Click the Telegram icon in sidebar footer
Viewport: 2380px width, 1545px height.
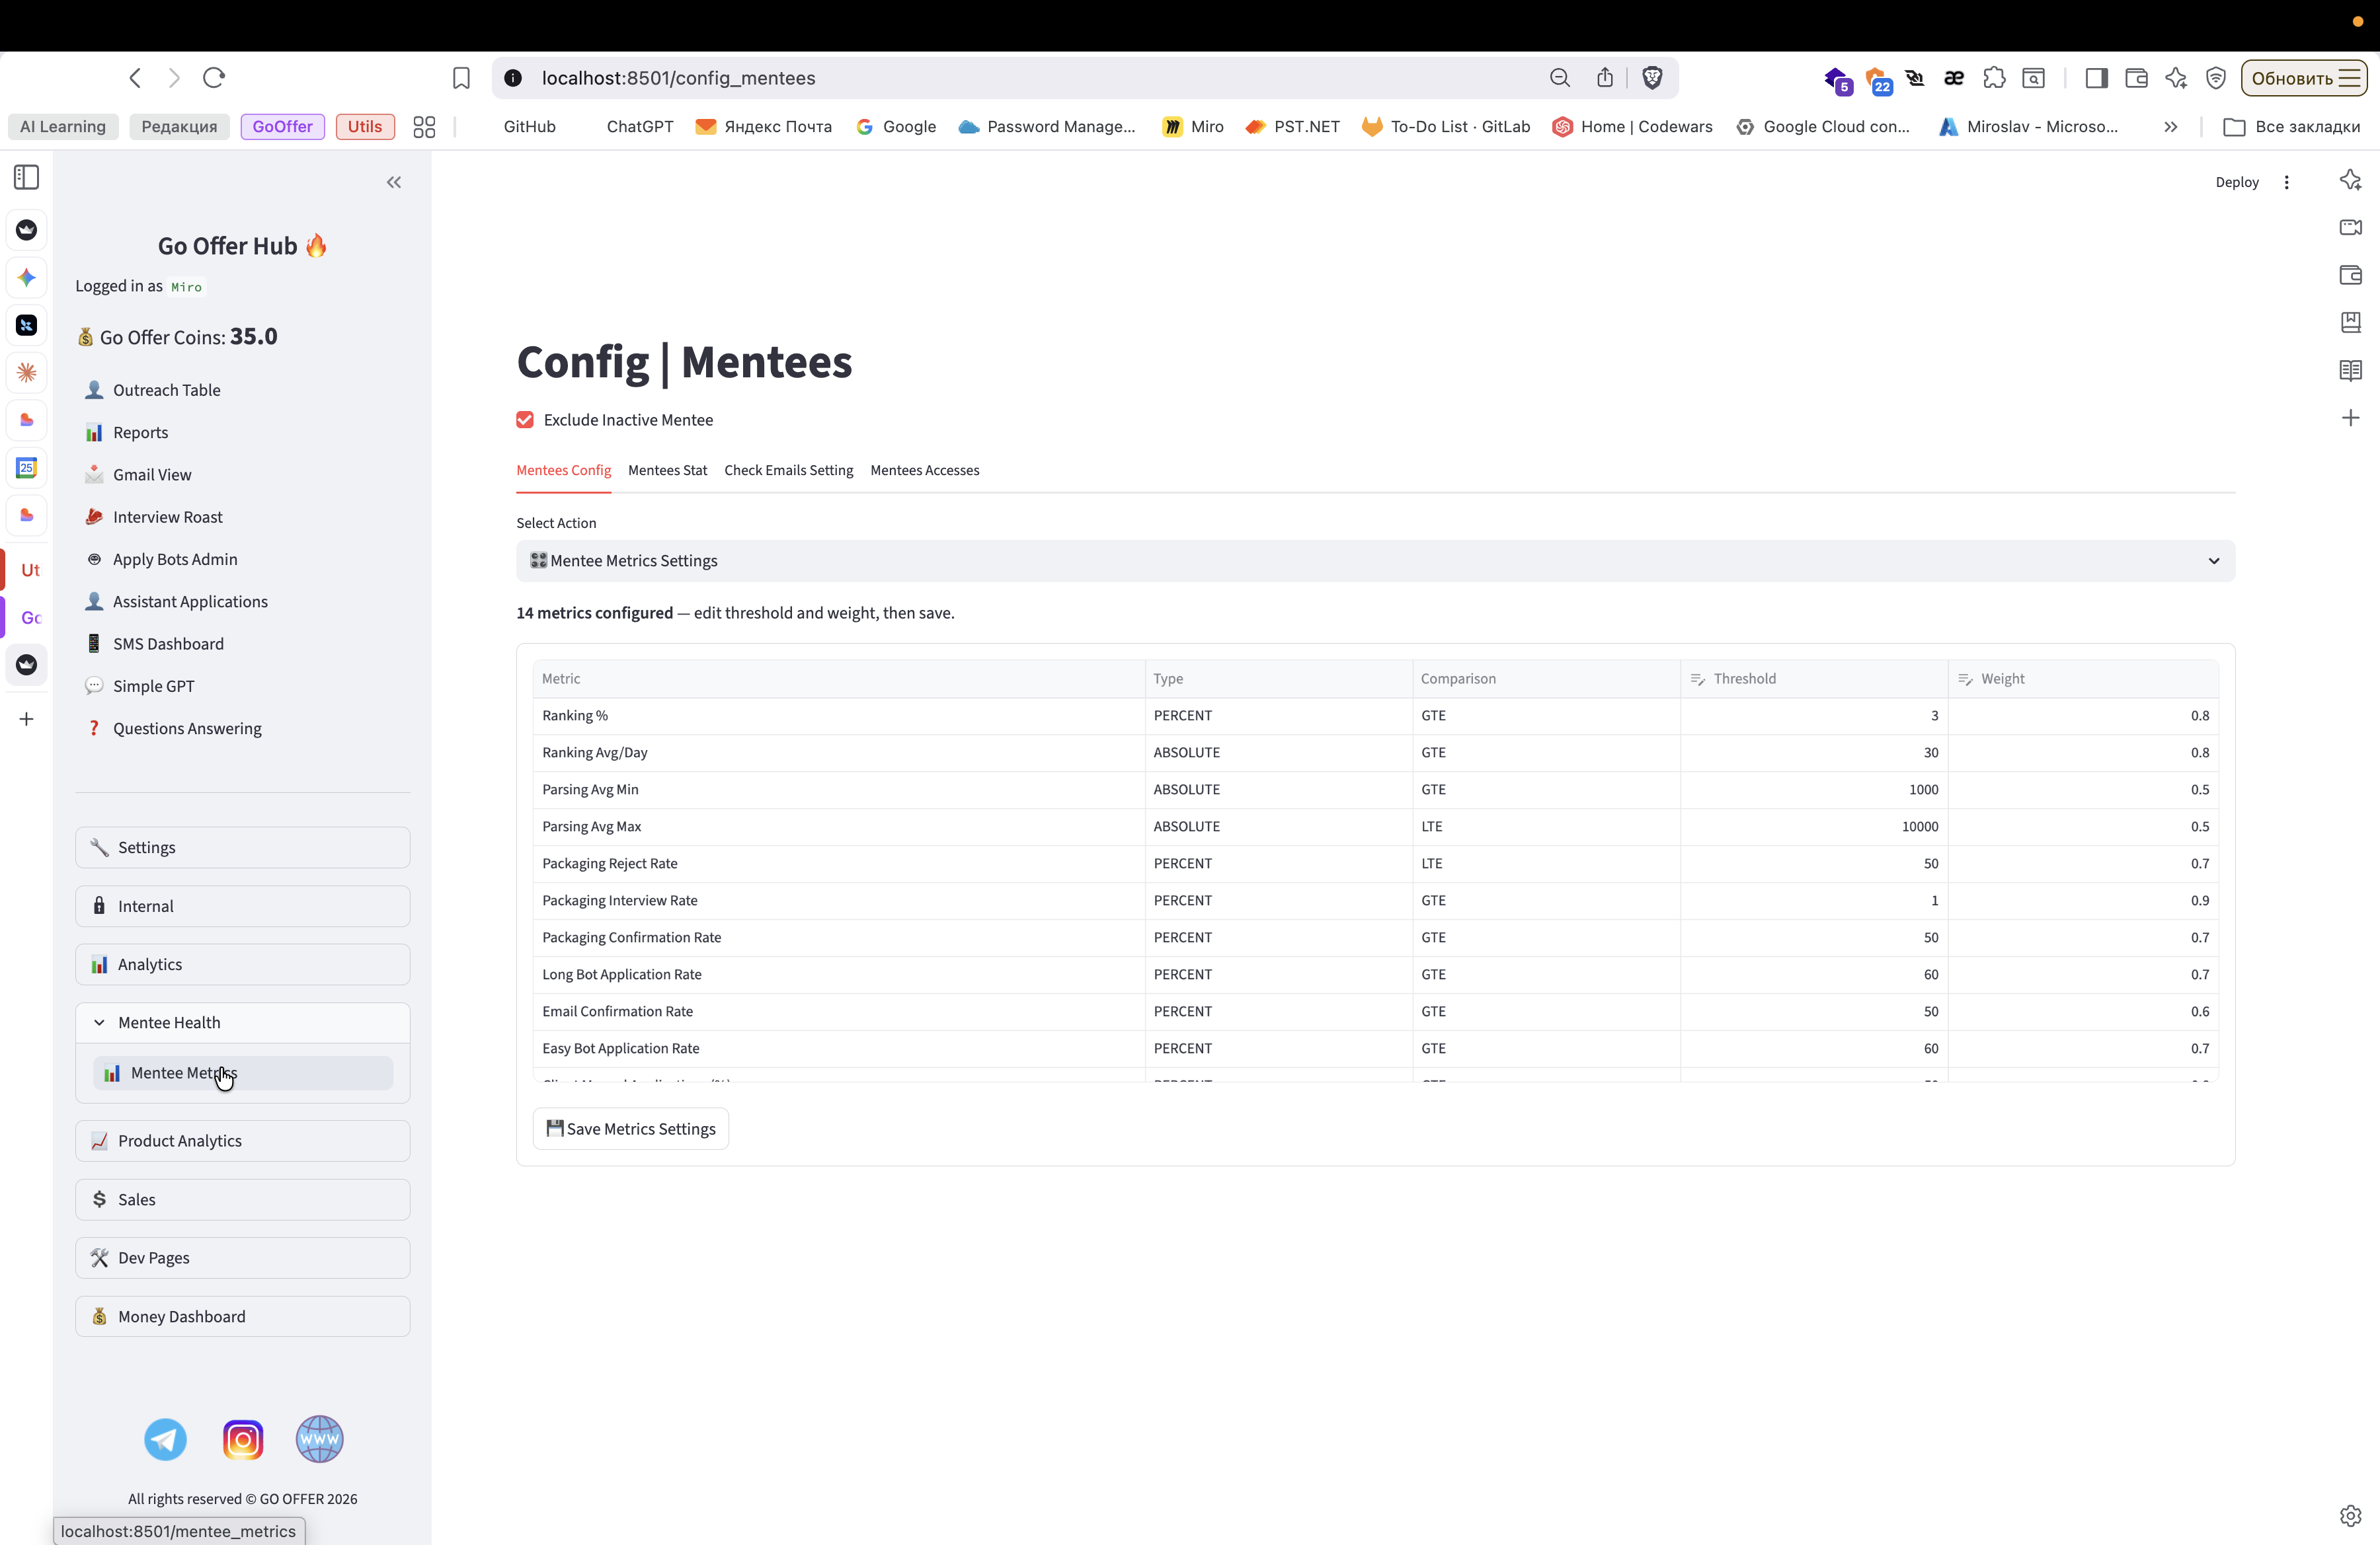pyautogui.click(x=165, y=1439)
